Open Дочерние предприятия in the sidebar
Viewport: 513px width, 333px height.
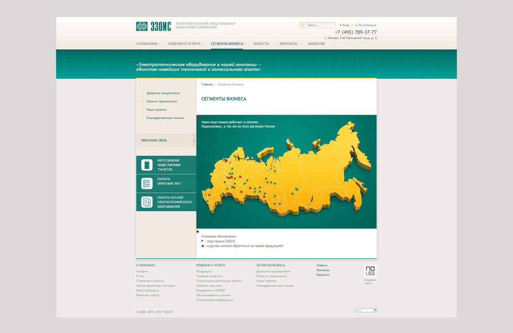click(163, 93)
